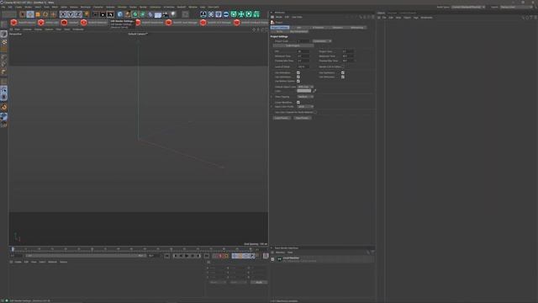Click Go to End of animation

coord(207,256)
